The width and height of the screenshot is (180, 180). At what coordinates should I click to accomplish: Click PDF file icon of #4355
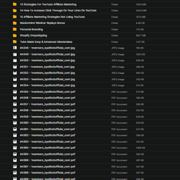pos(15,92)
